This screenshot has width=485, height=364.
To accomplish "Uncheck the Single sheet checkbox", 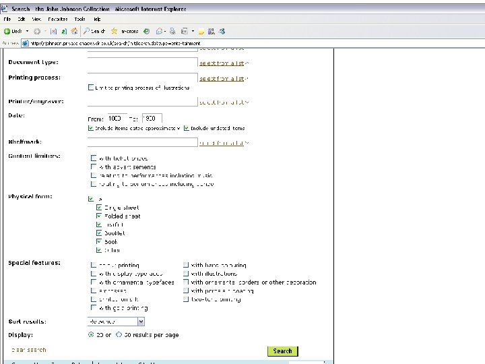I will (x=99, y=208).
